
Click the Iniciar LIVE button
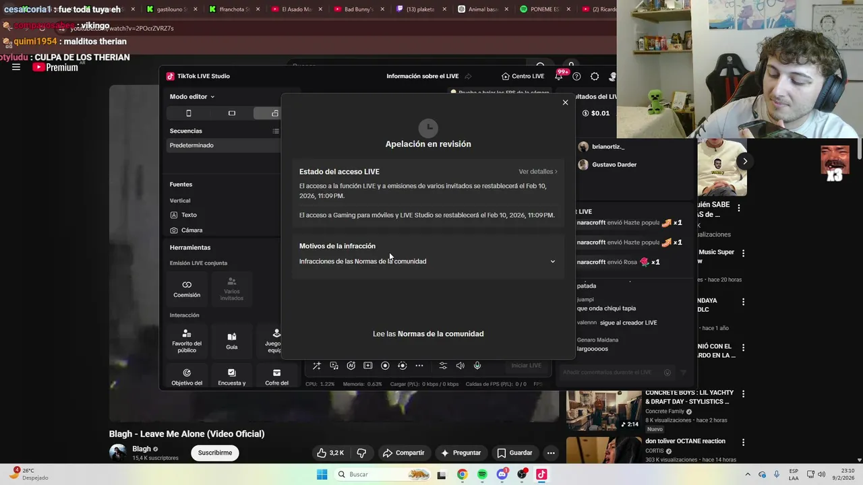click(x=526, y=366)
